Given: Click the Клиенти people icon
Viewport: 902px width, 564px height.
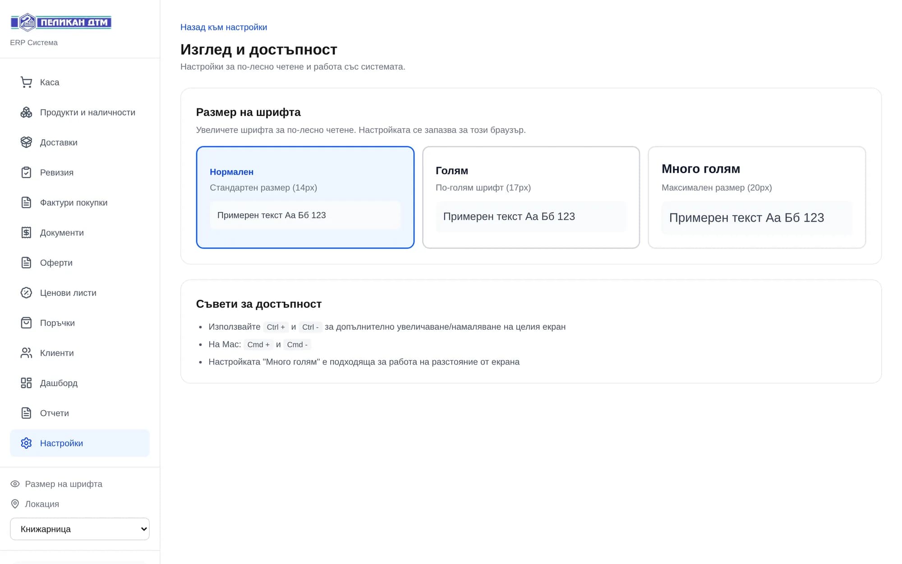Looking at the screenshot, I should pyautogui.click(x=26, y=353).
